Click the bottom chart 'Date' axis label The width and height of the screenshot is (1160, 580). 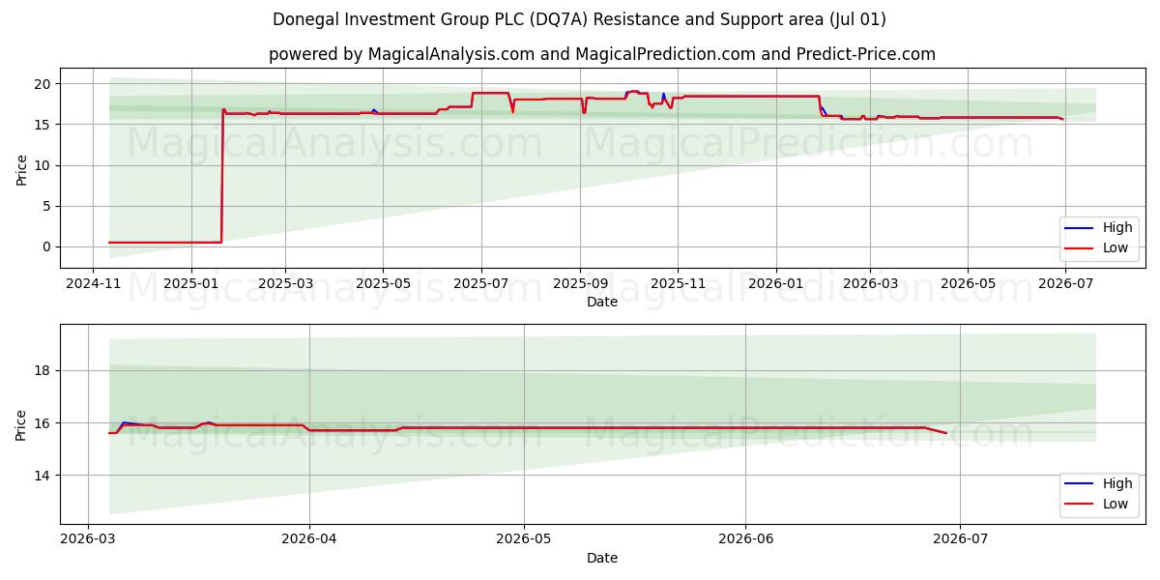tap(602, 558)
